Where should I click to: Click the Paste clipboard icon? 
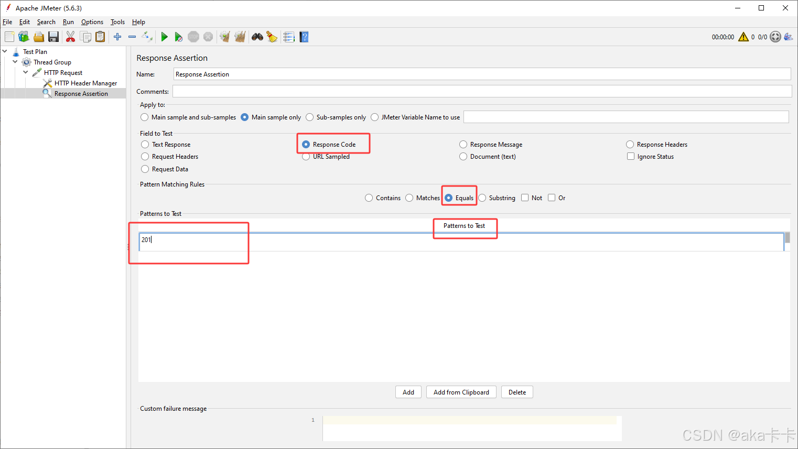click(100, 37)
